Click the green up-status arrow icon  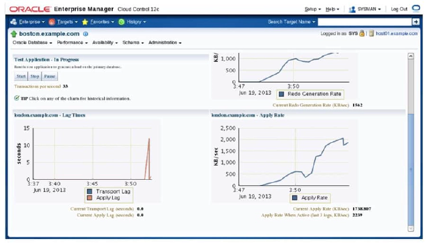click(x=14, y=34)
